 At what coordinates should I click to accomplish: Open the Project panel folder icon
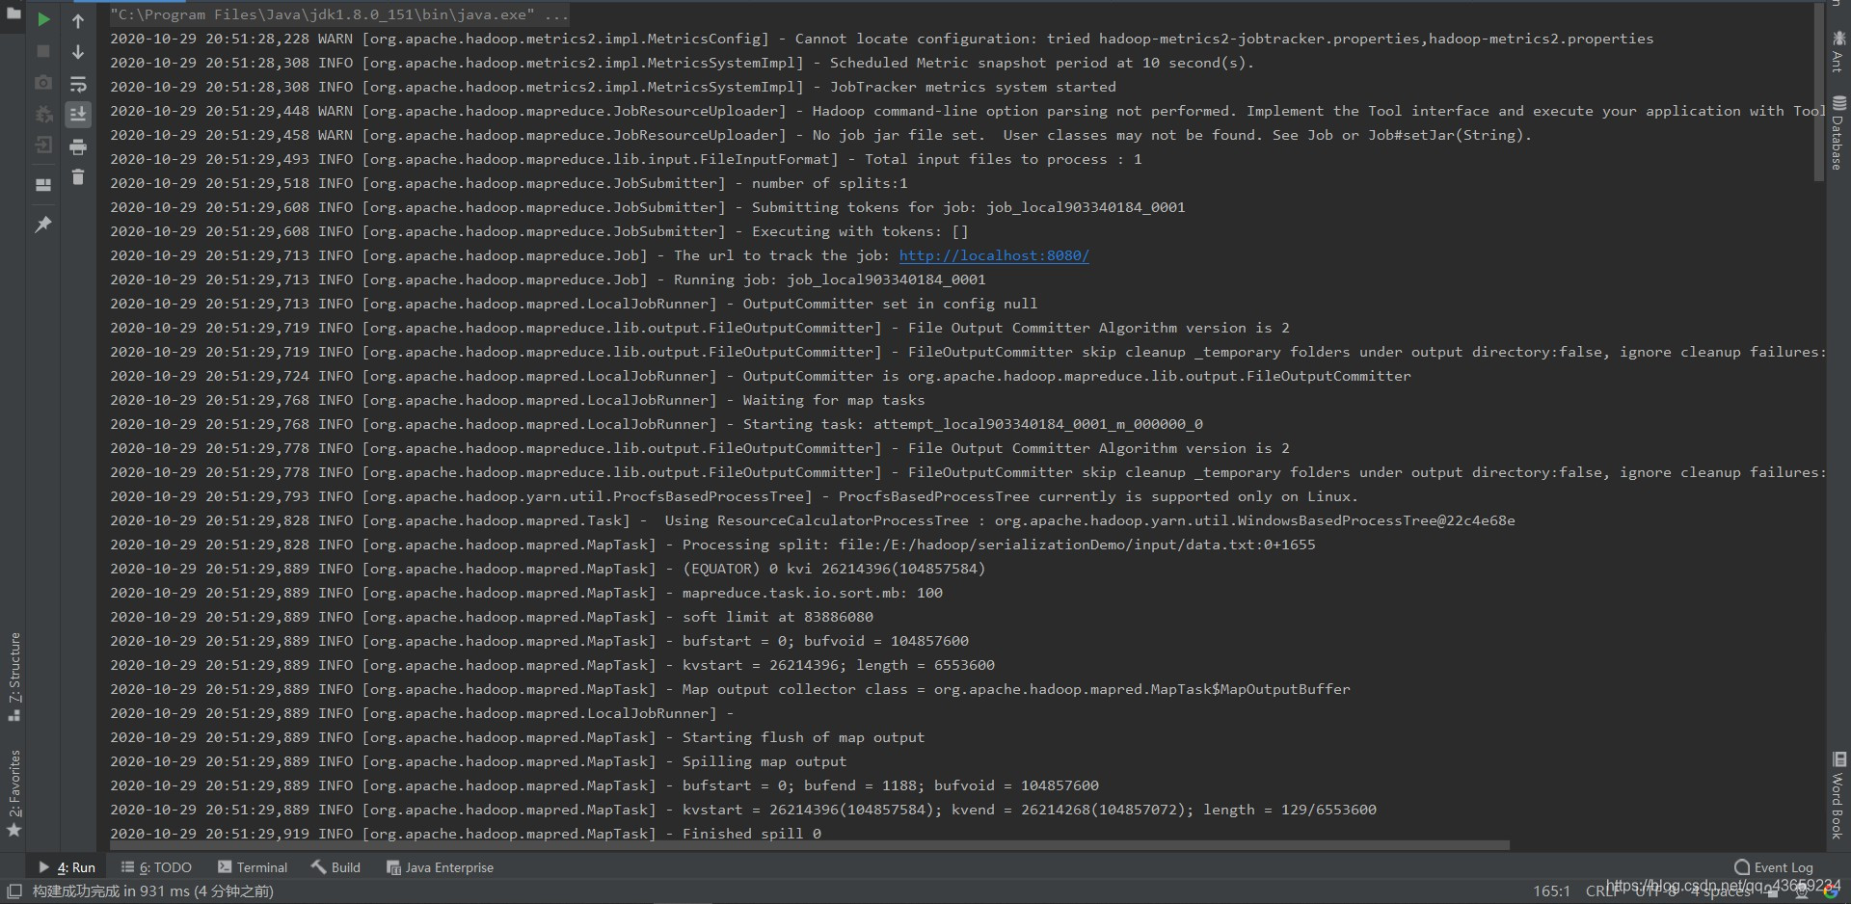(13, 13)
